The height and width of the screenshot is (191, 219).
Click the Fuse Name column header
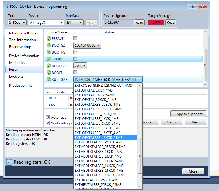pyautogui.click(x=58, y=32)
